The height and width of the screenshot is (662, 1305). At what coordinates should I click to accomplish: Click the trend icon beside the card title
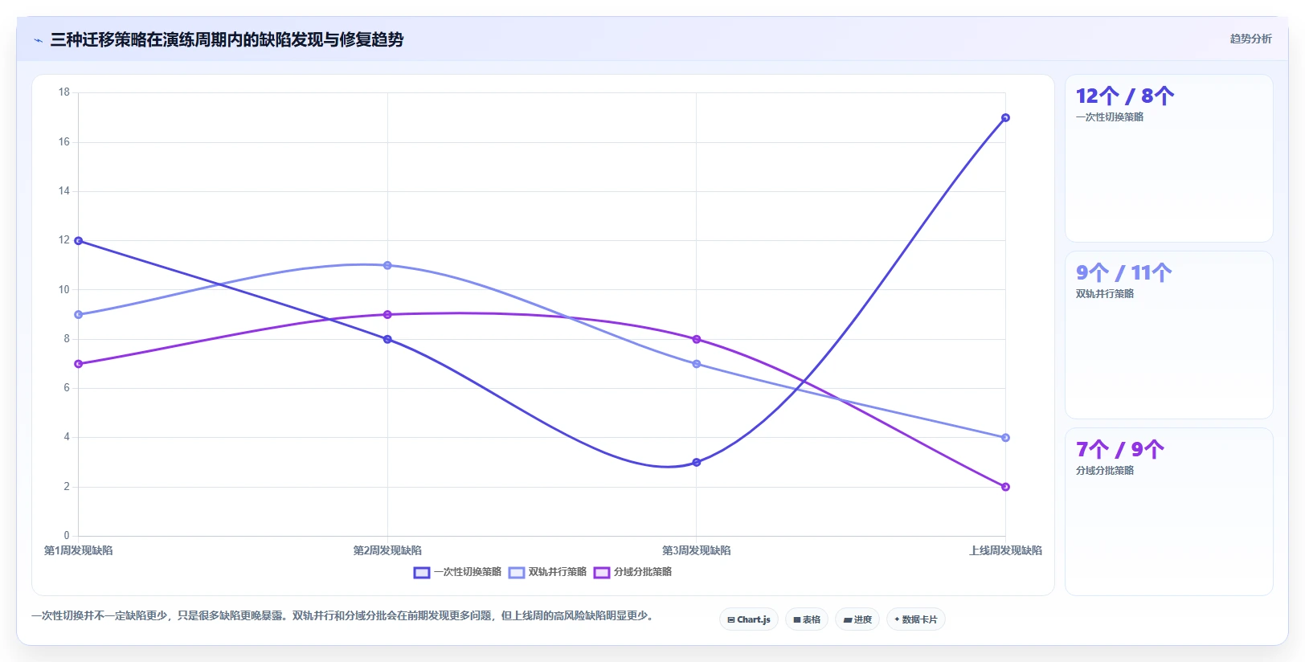(38, 40)
